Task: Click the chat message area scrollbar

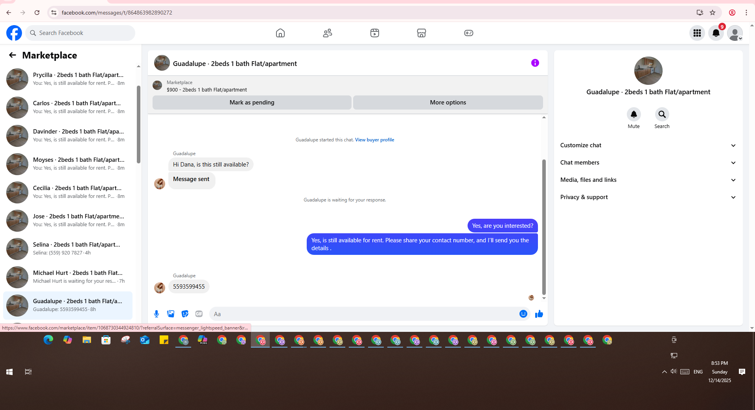Action: 544,227
